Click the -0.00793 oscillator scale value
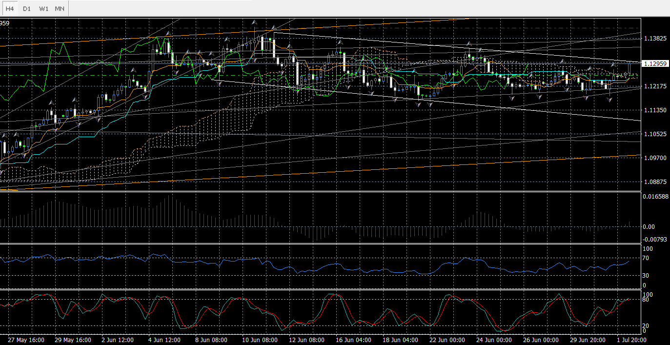Image resolution: width=670 pixels, height=345 pixels. tap(655, 239)
